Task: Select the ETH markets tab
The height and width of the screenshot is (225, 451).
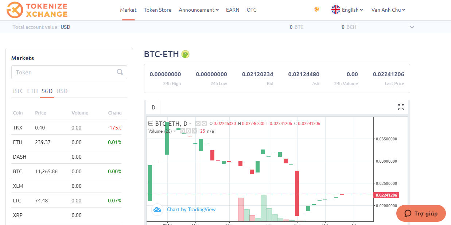Action: click(32, 91)
